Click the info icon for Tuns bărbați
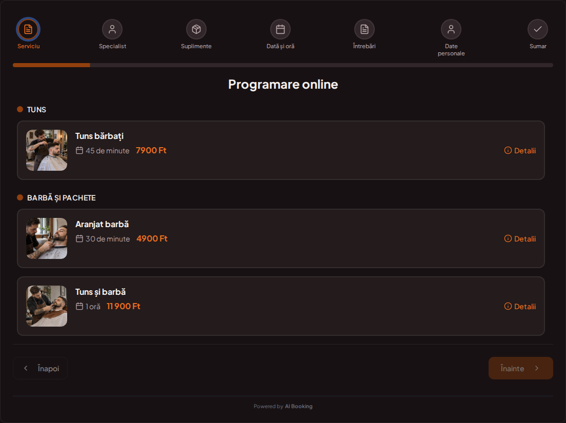The height and width of the screenshot is (423, 566). point(508,151)
